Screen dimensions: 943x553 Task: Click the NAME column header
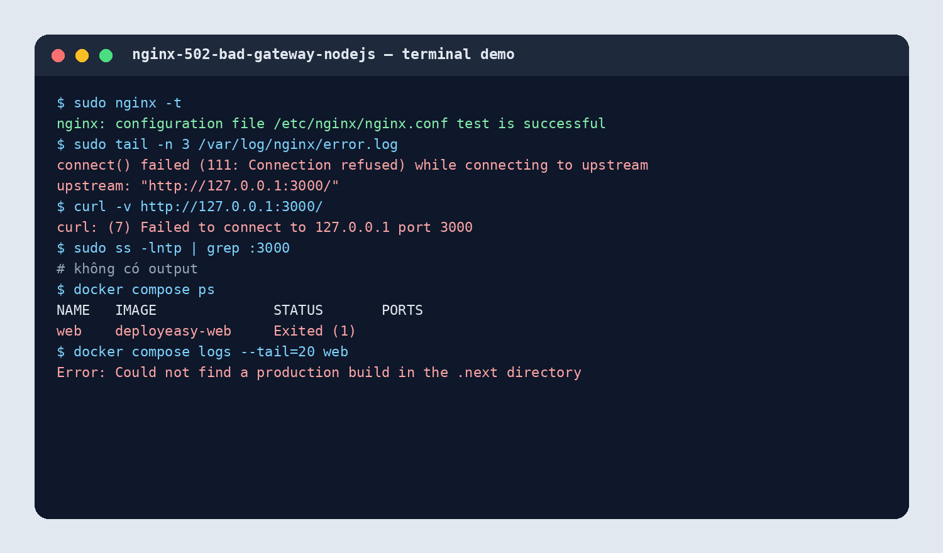[73, 310]
